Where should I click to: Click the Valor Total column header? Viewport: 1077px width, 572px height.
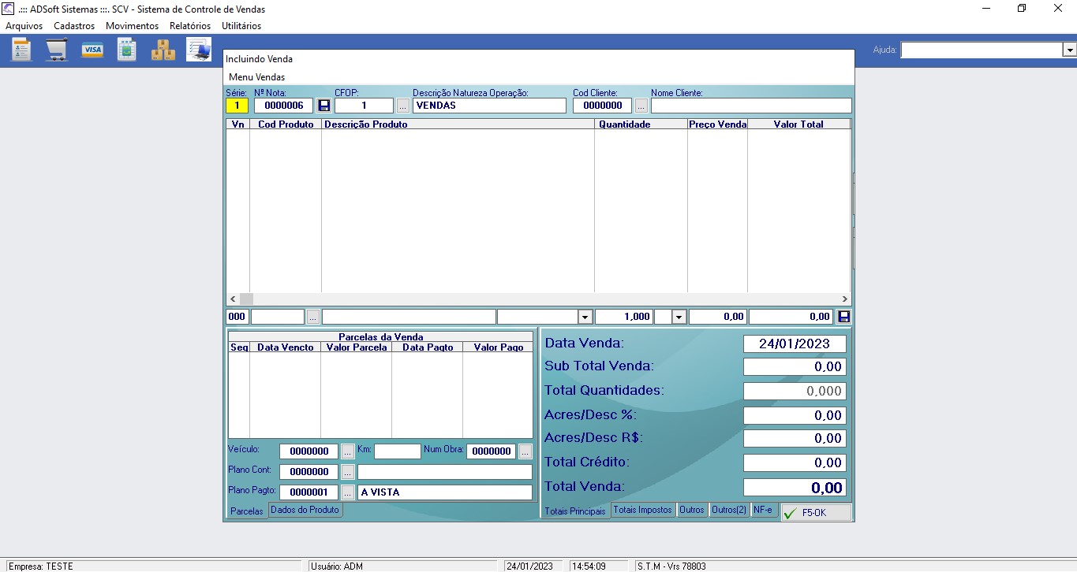(798, 124)
